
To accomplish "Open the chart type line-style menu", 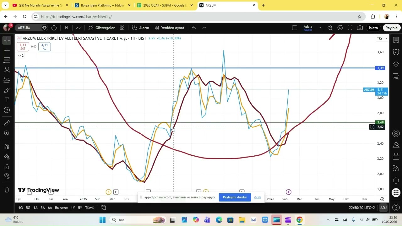I will click(79, 28).
